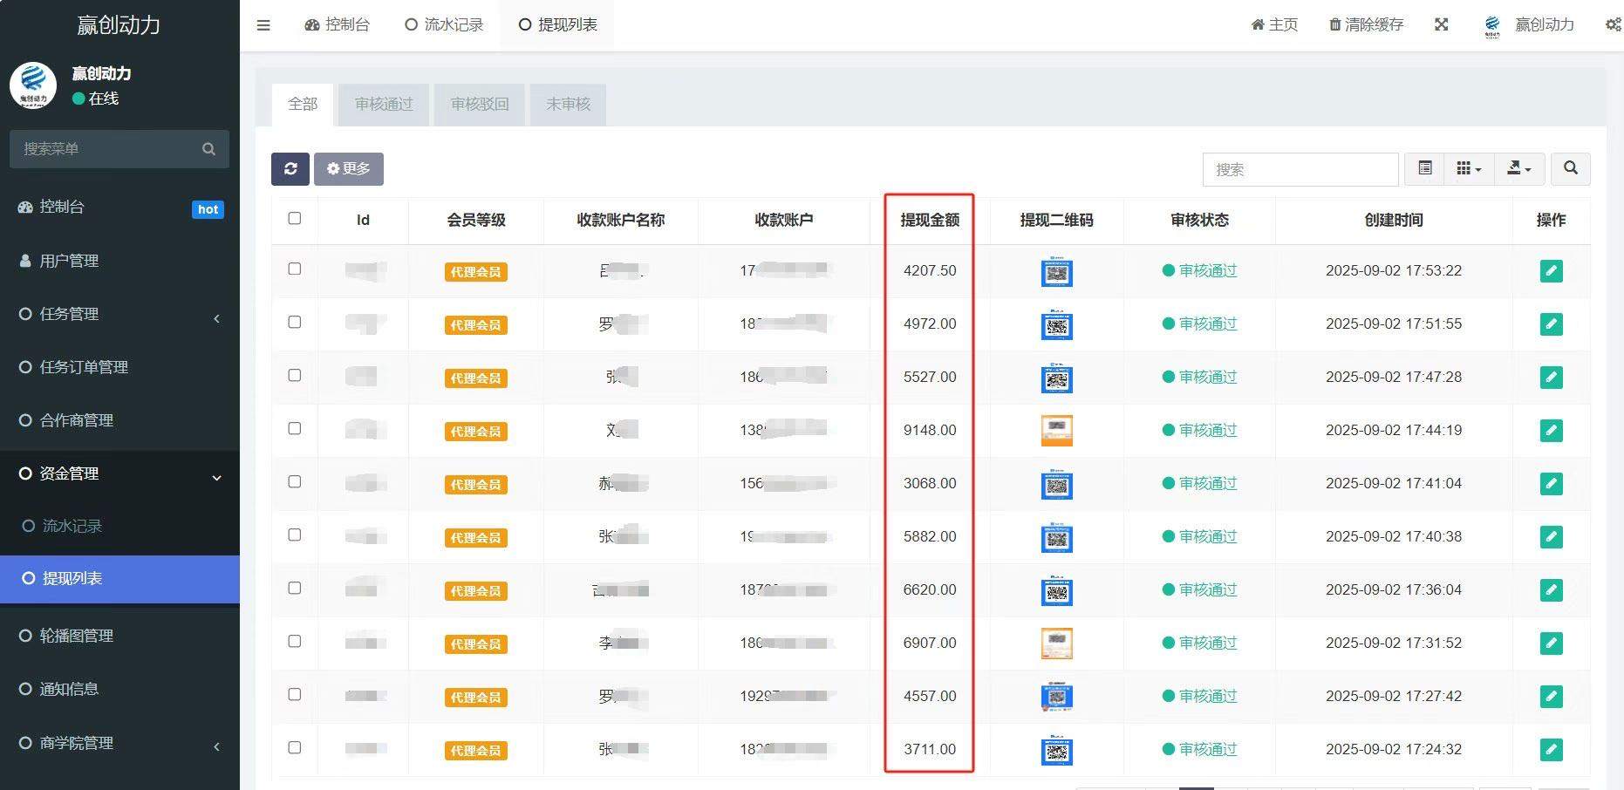Open QR code thumbnail for 4557.00 row
The height and width of the screenshot is (790, 1624).
(1057, 697)
